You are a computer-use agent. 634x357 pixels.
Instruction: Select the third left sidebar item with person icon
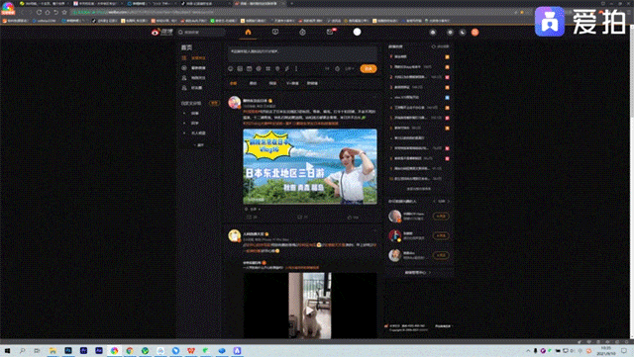pyautogui.click(x=194, y=77)
